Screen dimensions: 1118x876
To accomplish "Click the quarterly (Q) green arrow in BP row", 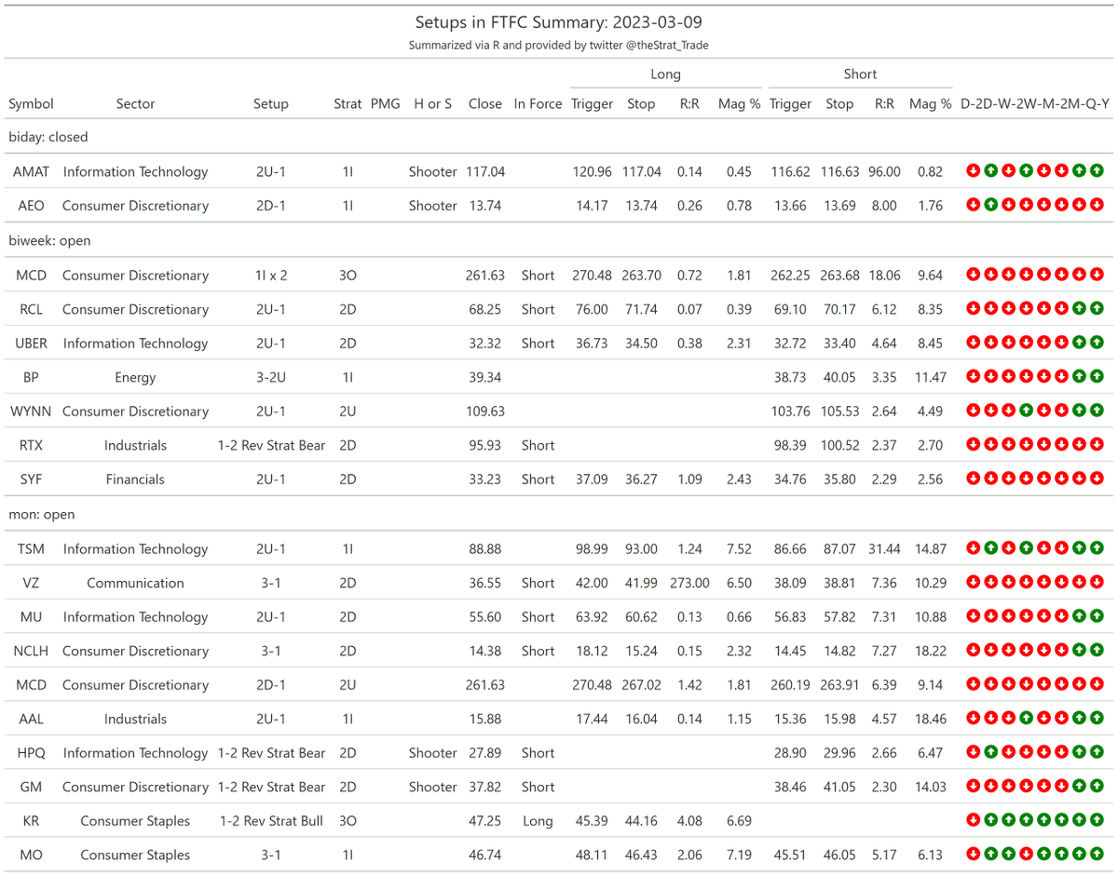I will click(1079, 376).
